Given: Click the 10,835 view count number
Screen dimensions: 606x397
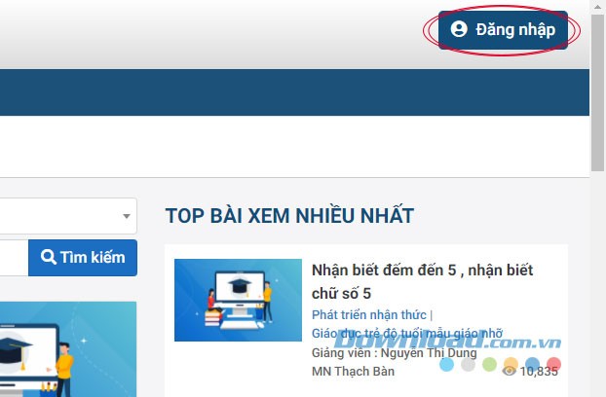Looking at the screenshot, I should pyautogui.click(x=539, y=371).
